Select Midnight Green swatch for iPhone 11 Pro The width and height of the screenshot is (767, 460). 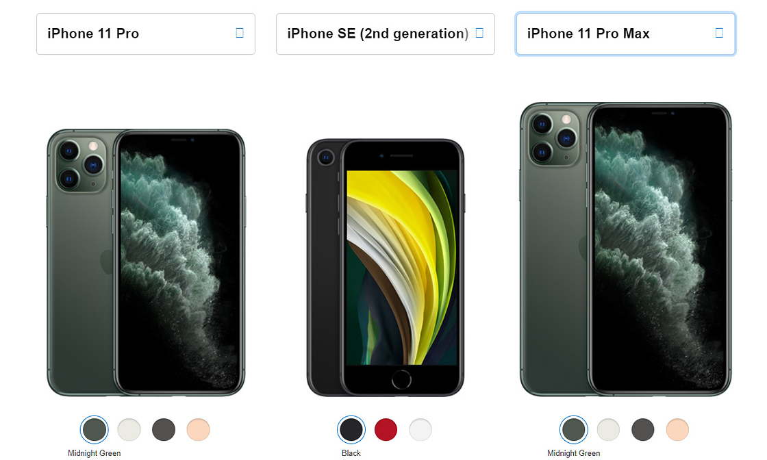(95, 430)
